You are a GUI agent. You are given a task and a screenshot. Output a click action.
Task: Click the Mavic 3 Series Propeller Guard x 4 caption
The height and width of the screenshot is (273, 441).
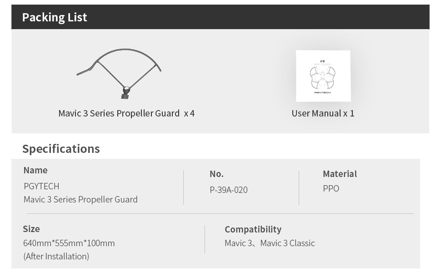point(126,113)
